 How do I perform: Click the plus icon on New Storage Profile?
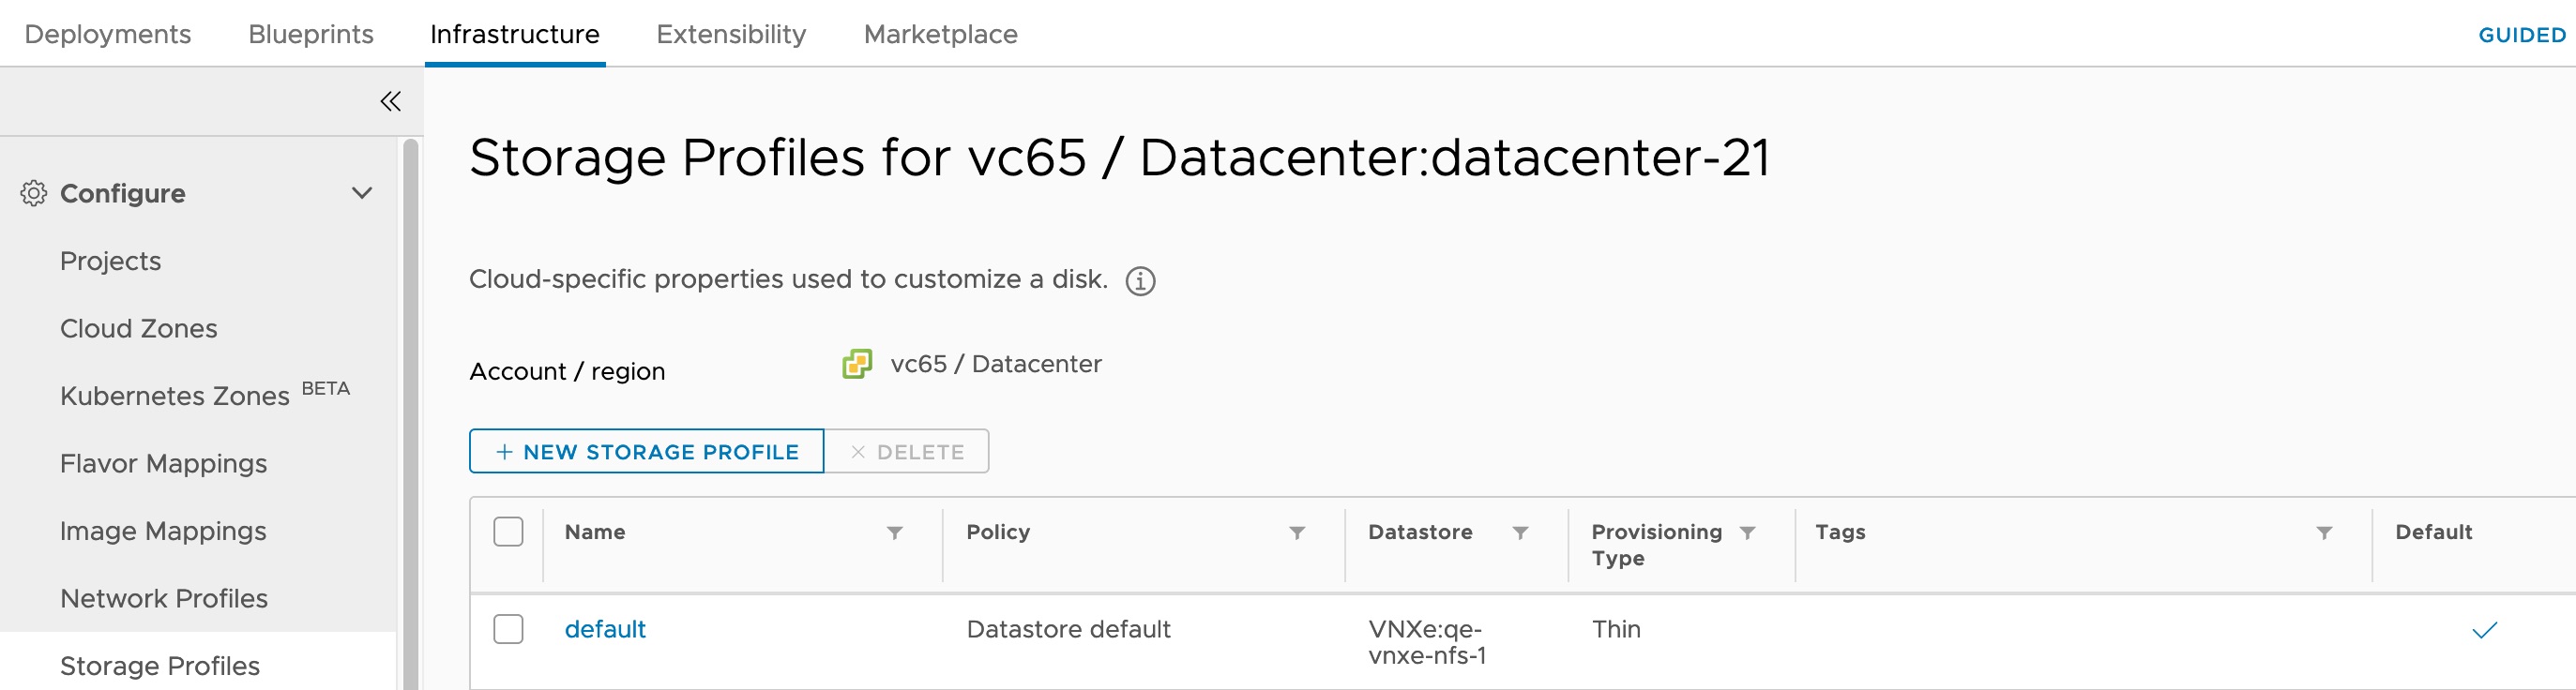tap(504, 451)
